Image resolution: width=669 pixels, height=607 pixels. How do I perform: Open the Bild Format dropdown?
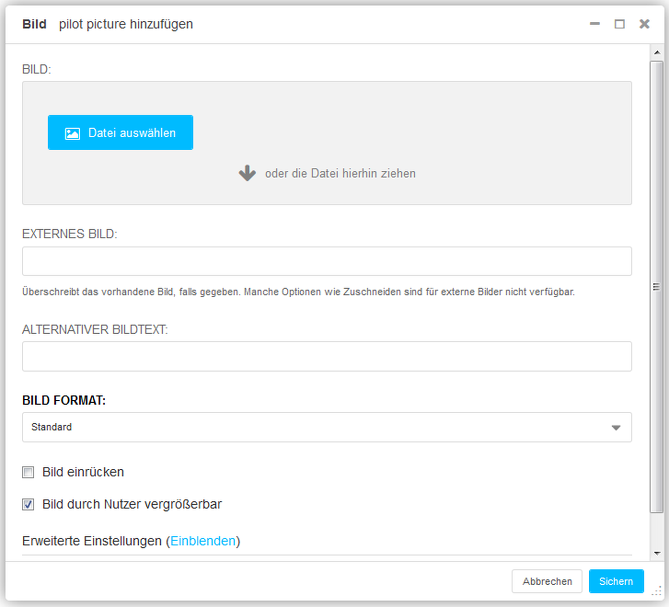click(327, 427)
